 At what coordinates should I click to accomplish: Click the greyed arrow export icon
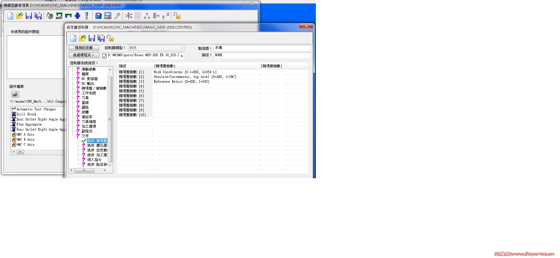pyautogui.click(x=156, y=16)
